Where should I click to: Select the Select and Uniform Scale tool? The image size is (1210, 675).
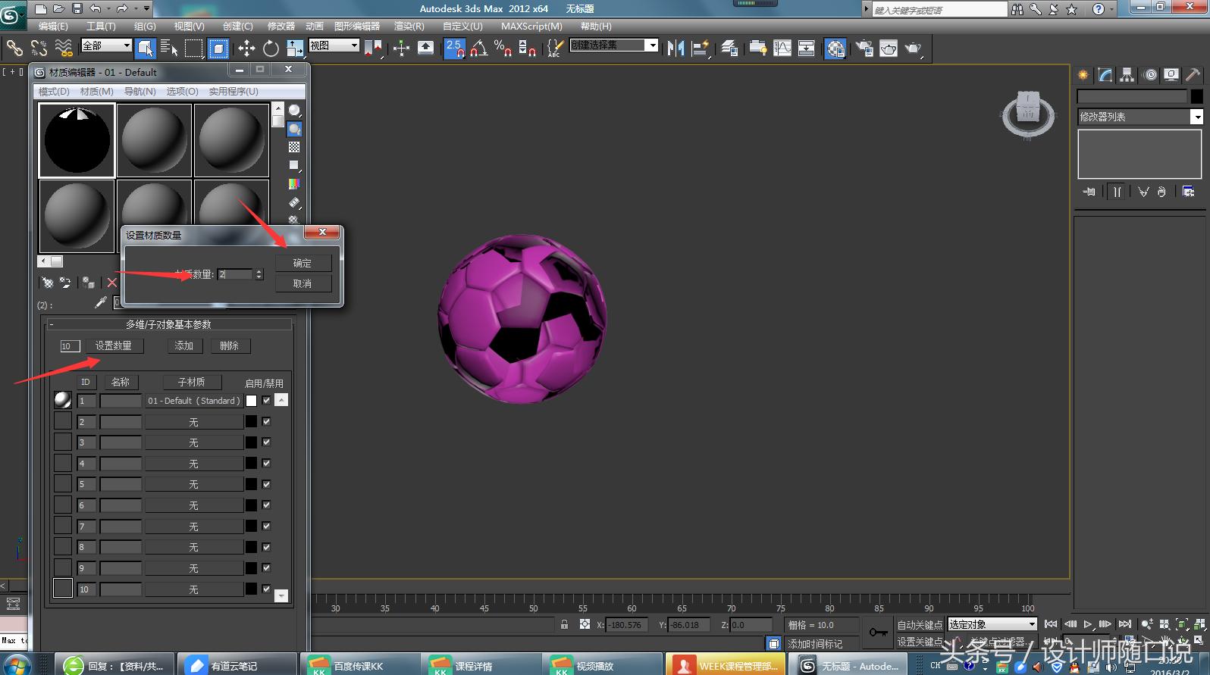pyautogui.click(x=295, y=48)
